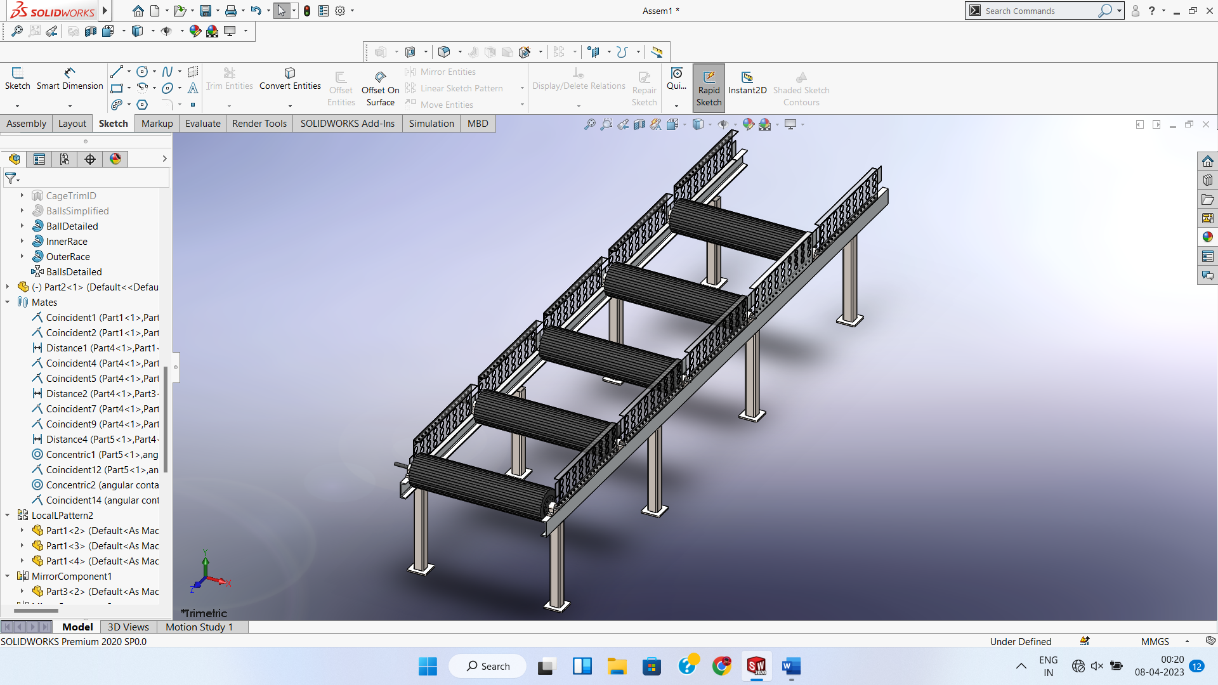Expand Part2<1> component node
The width and height of the screenshot is (1218, 685).
(8, 287)
